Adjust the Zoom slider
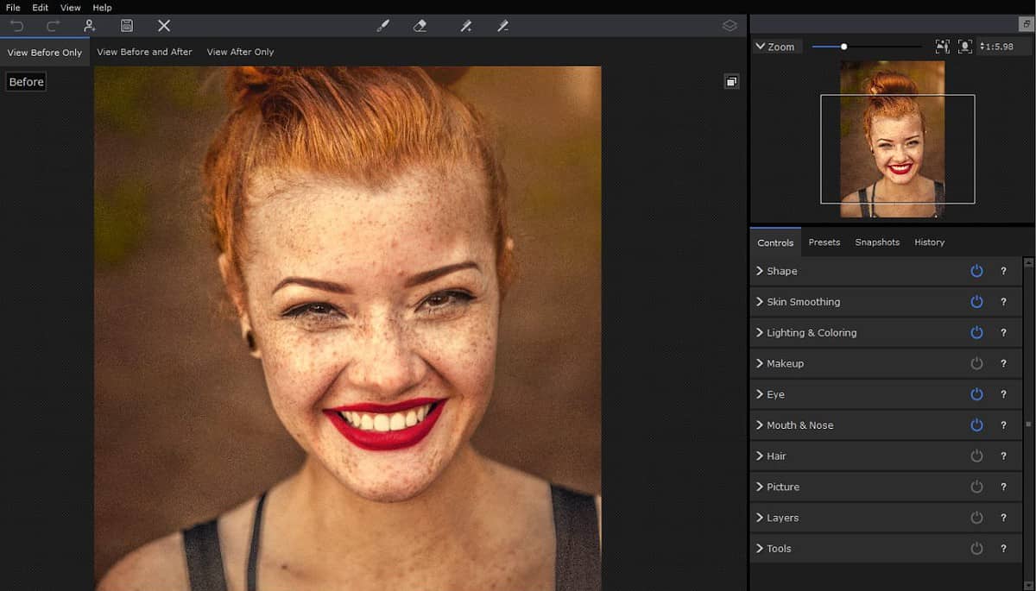Screen dimensions: 1036x591 click(843, 46)
